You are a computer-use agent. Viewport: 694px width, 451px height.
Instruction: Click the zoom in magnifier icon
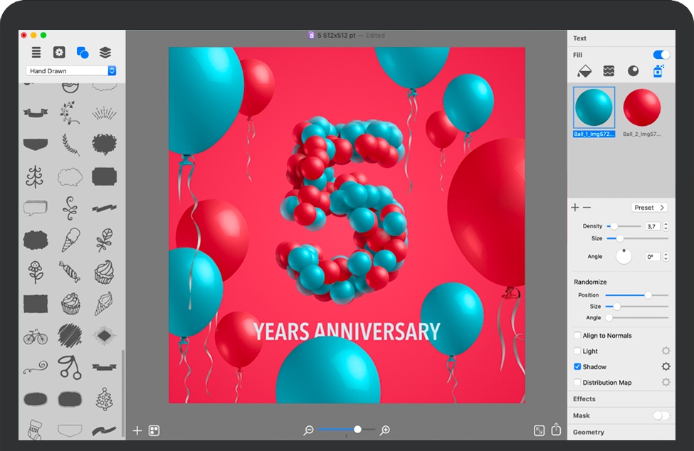coord(385,430)
